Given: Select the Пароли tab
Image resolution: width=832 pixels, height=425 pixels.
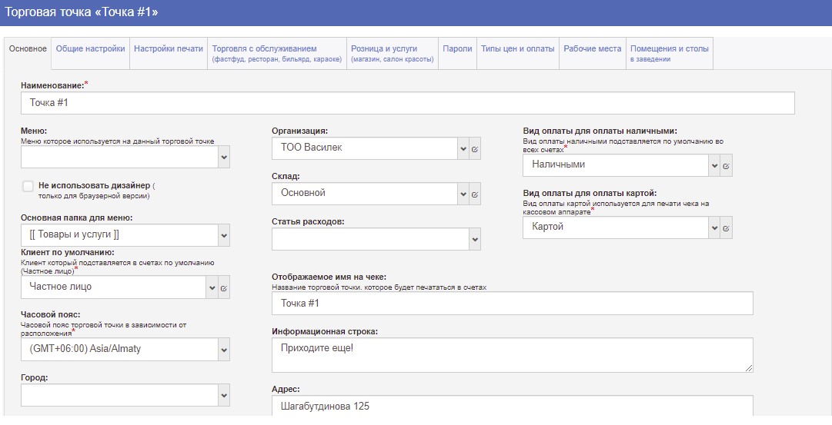Looking at the screenshot, I should [457, 49].
